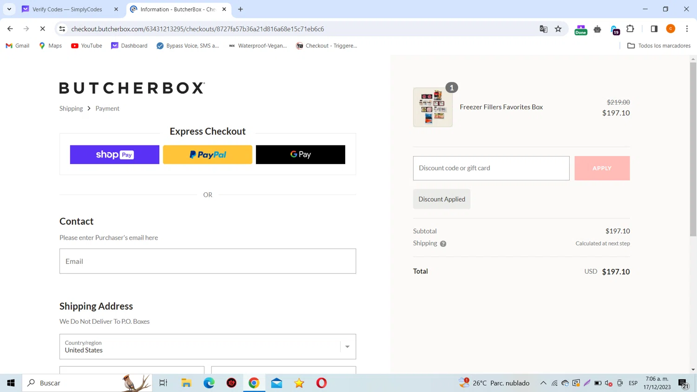Image resolution: width=697 pixels, height=392 pixels.
Task: Switch the ESP keyboard language
Action: click(633, 383)
